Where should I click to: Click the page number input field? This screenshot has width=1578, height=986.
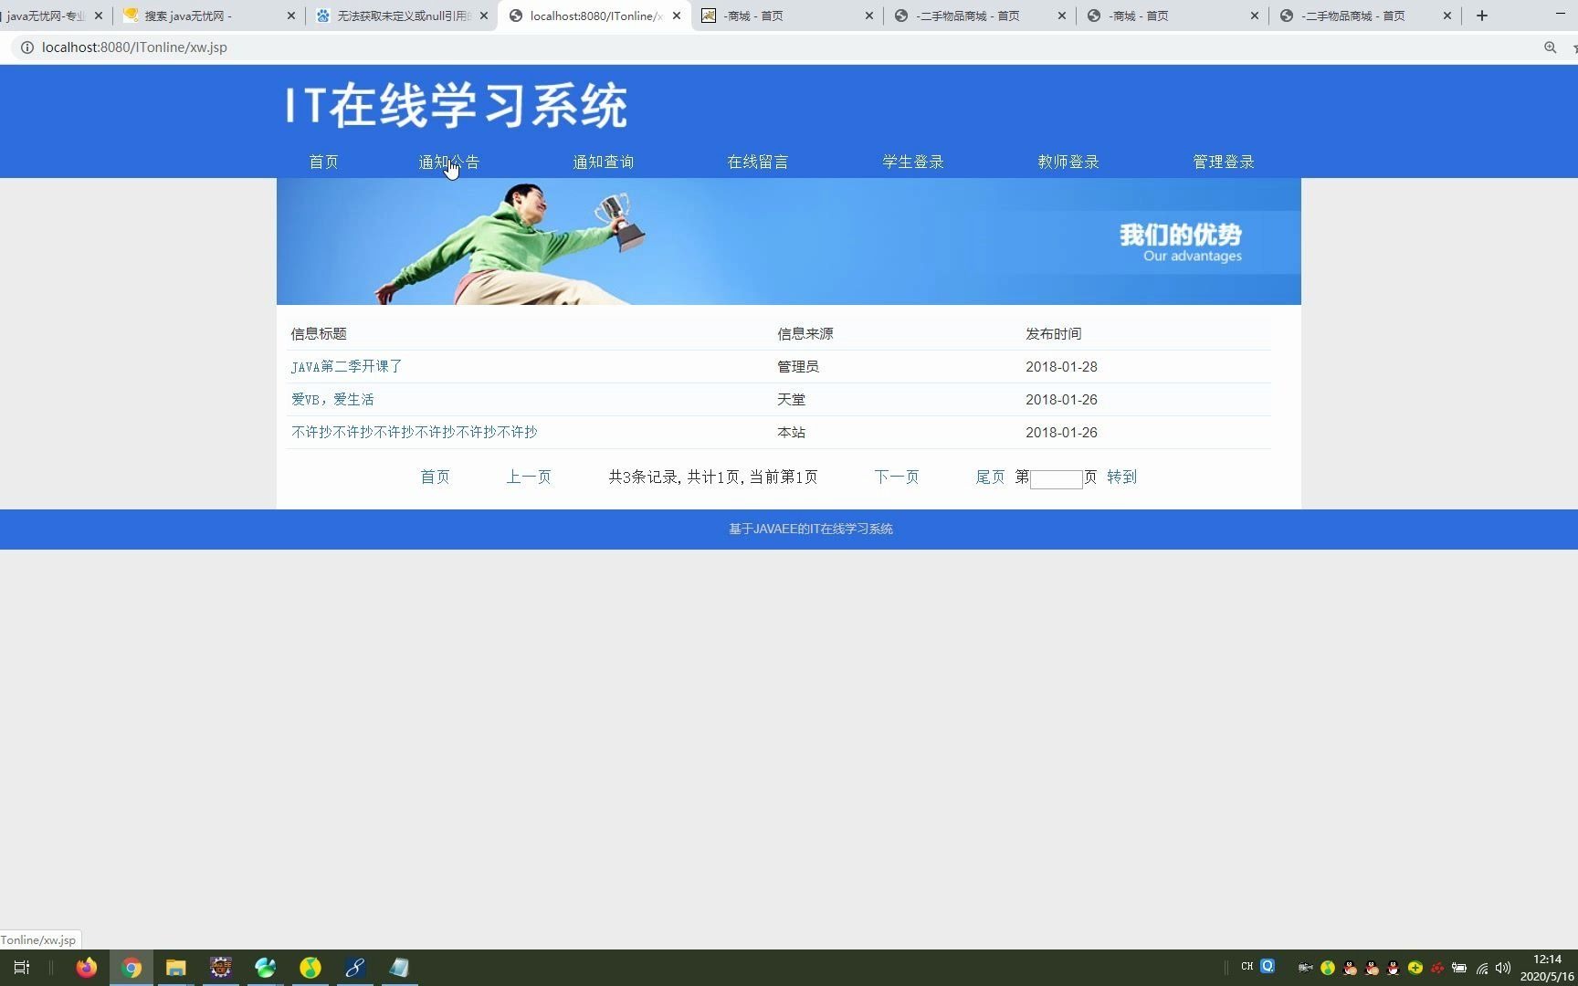coord(1055,477)
